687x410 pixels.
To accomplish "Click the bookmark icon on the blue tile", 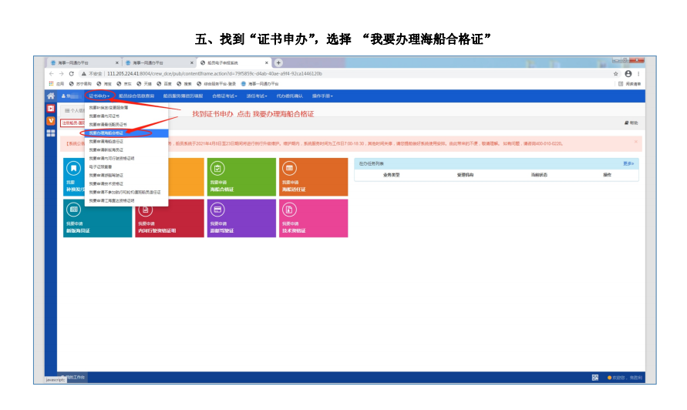I will click(73, 168).
